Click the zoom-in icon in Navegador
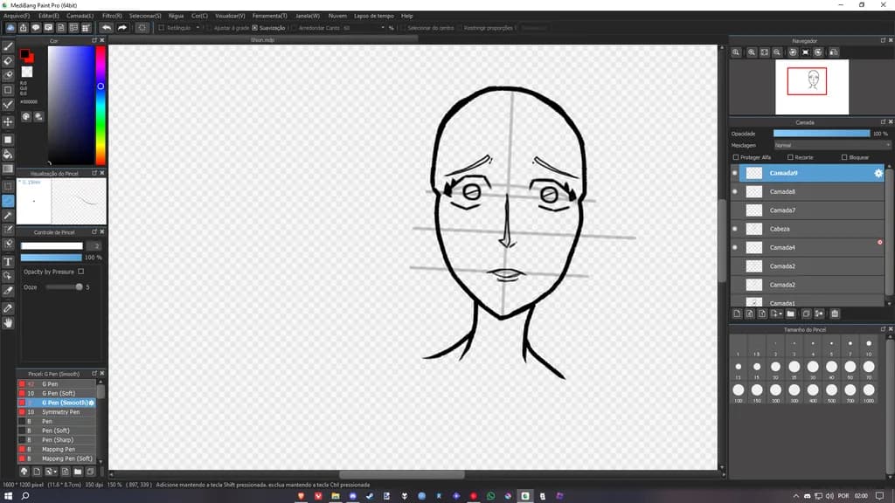The height and width of the screenshot is (503, 895). click(x=752, y=52)
